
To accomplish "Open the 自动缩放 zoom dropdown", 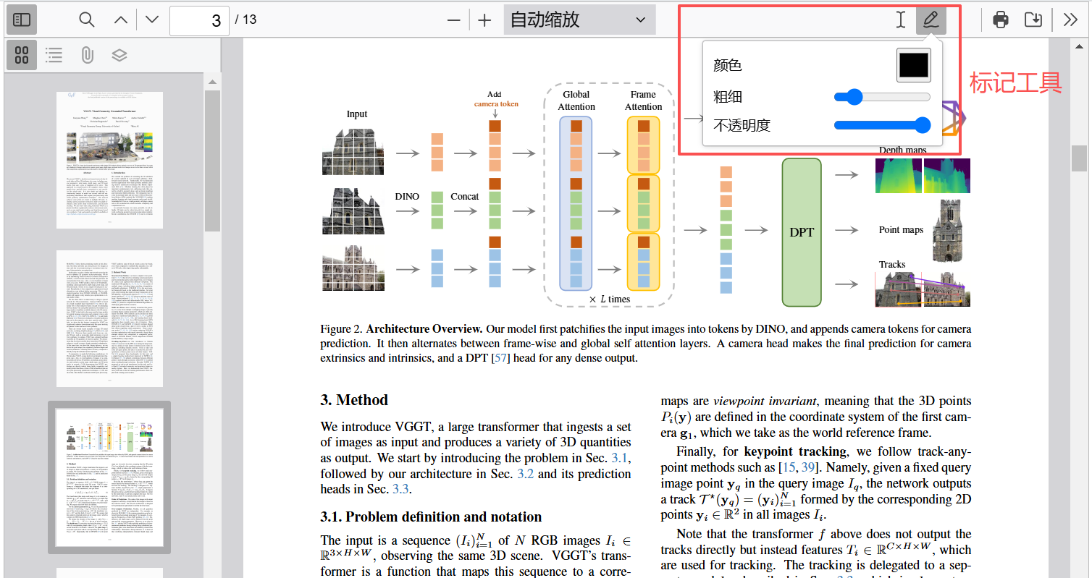I will tap(579, 20).
